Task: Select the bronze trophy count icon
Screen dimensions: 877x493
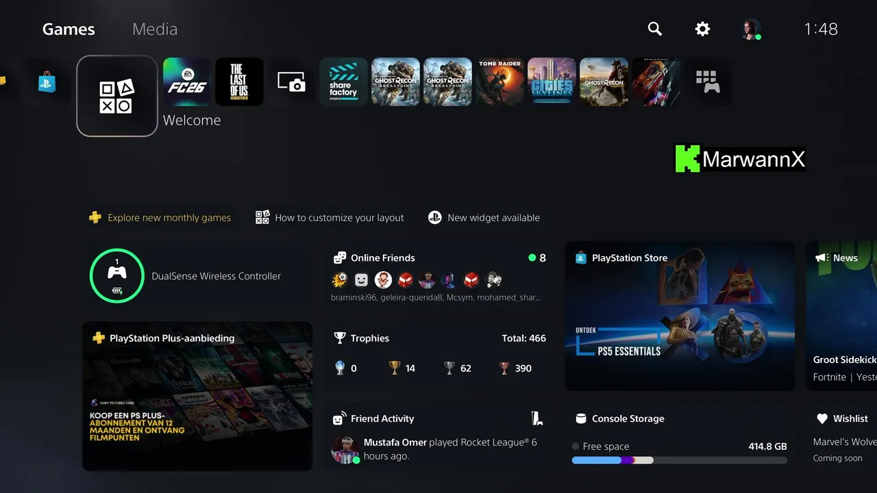Action: [504, 368]
